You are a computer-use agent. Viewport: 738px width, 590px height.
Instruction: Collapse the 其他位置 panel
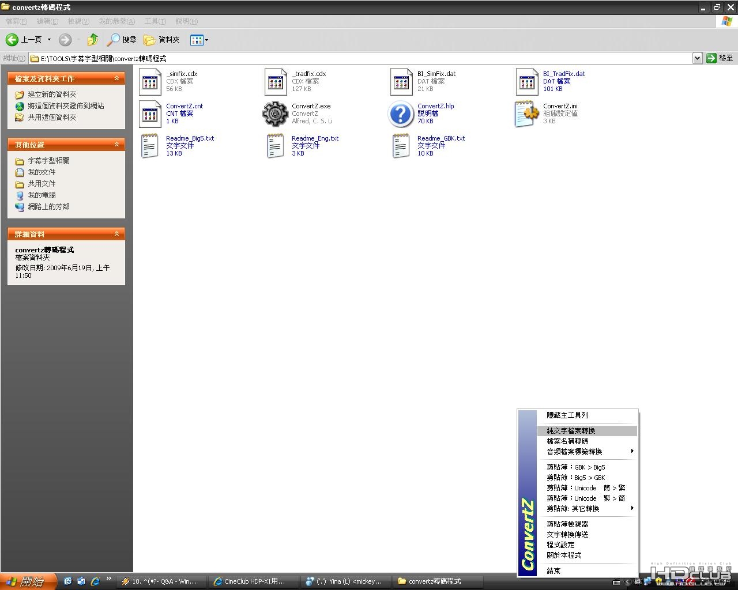tap(116, 145)
